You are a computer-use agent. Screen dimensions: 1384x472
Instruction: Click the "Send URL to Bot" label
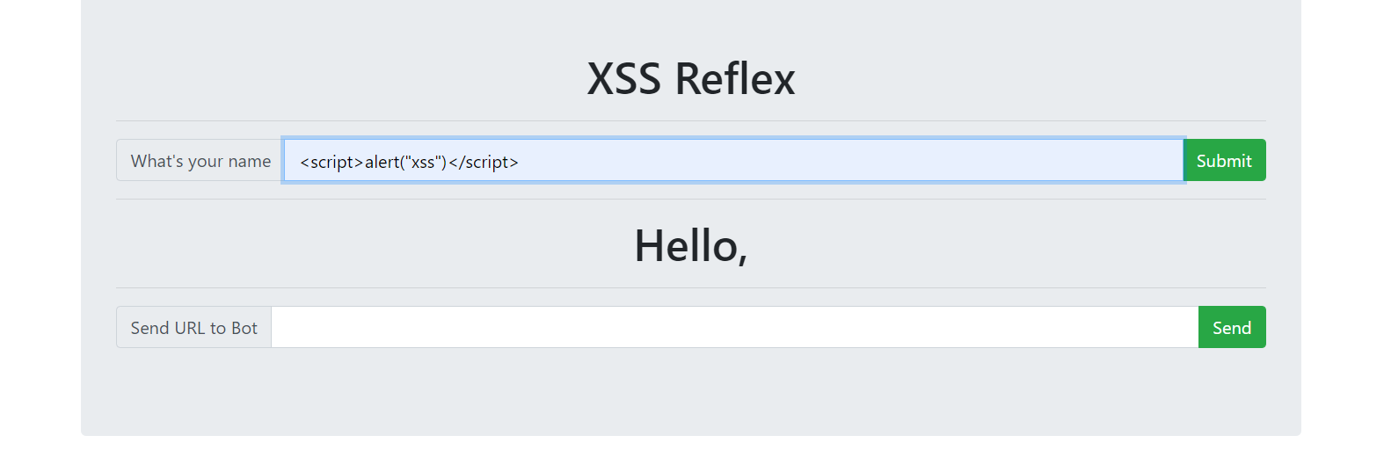tap(193, 327)
